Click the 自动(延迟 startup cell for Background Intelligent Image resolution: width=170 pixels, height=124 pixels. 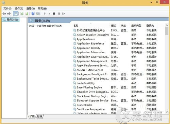pyautogui.click(x=138, y=74)
